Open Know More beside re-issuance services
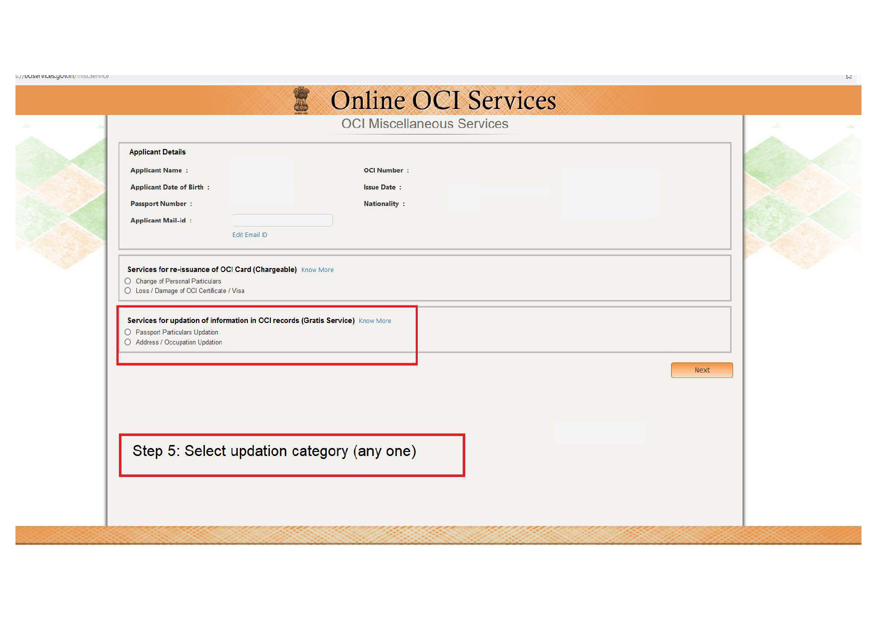Image resolution: width=877 pixels, height=620 pixels. (317, 270)
